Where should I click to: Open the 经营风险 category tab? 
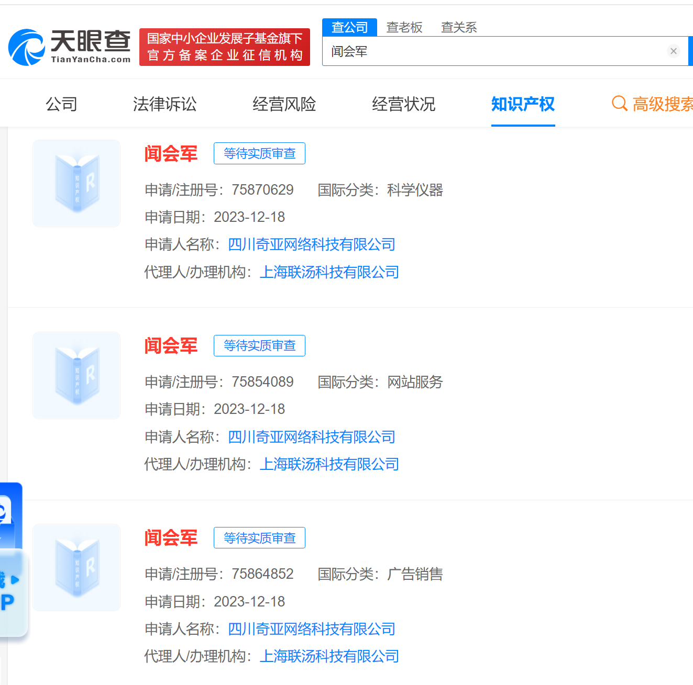[284, 104]
